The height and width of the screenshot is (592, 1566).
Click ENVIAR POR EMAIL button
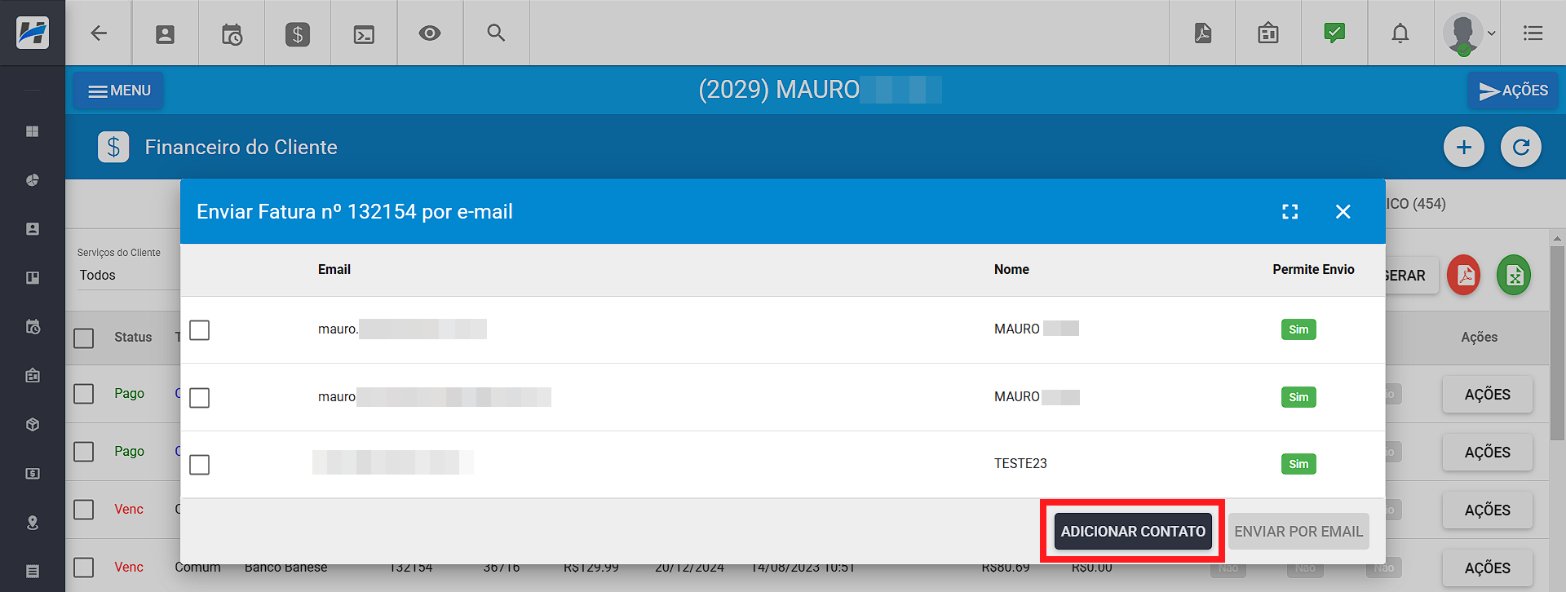click(x=1298, y=532)
